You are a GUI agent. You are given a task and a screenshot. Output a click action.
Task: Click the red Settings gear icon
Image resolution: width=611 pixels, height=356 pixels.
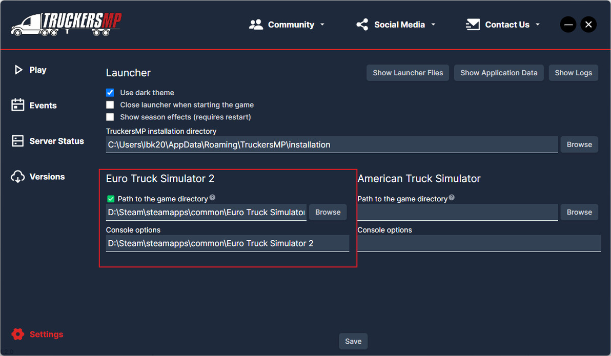(17, 334)
